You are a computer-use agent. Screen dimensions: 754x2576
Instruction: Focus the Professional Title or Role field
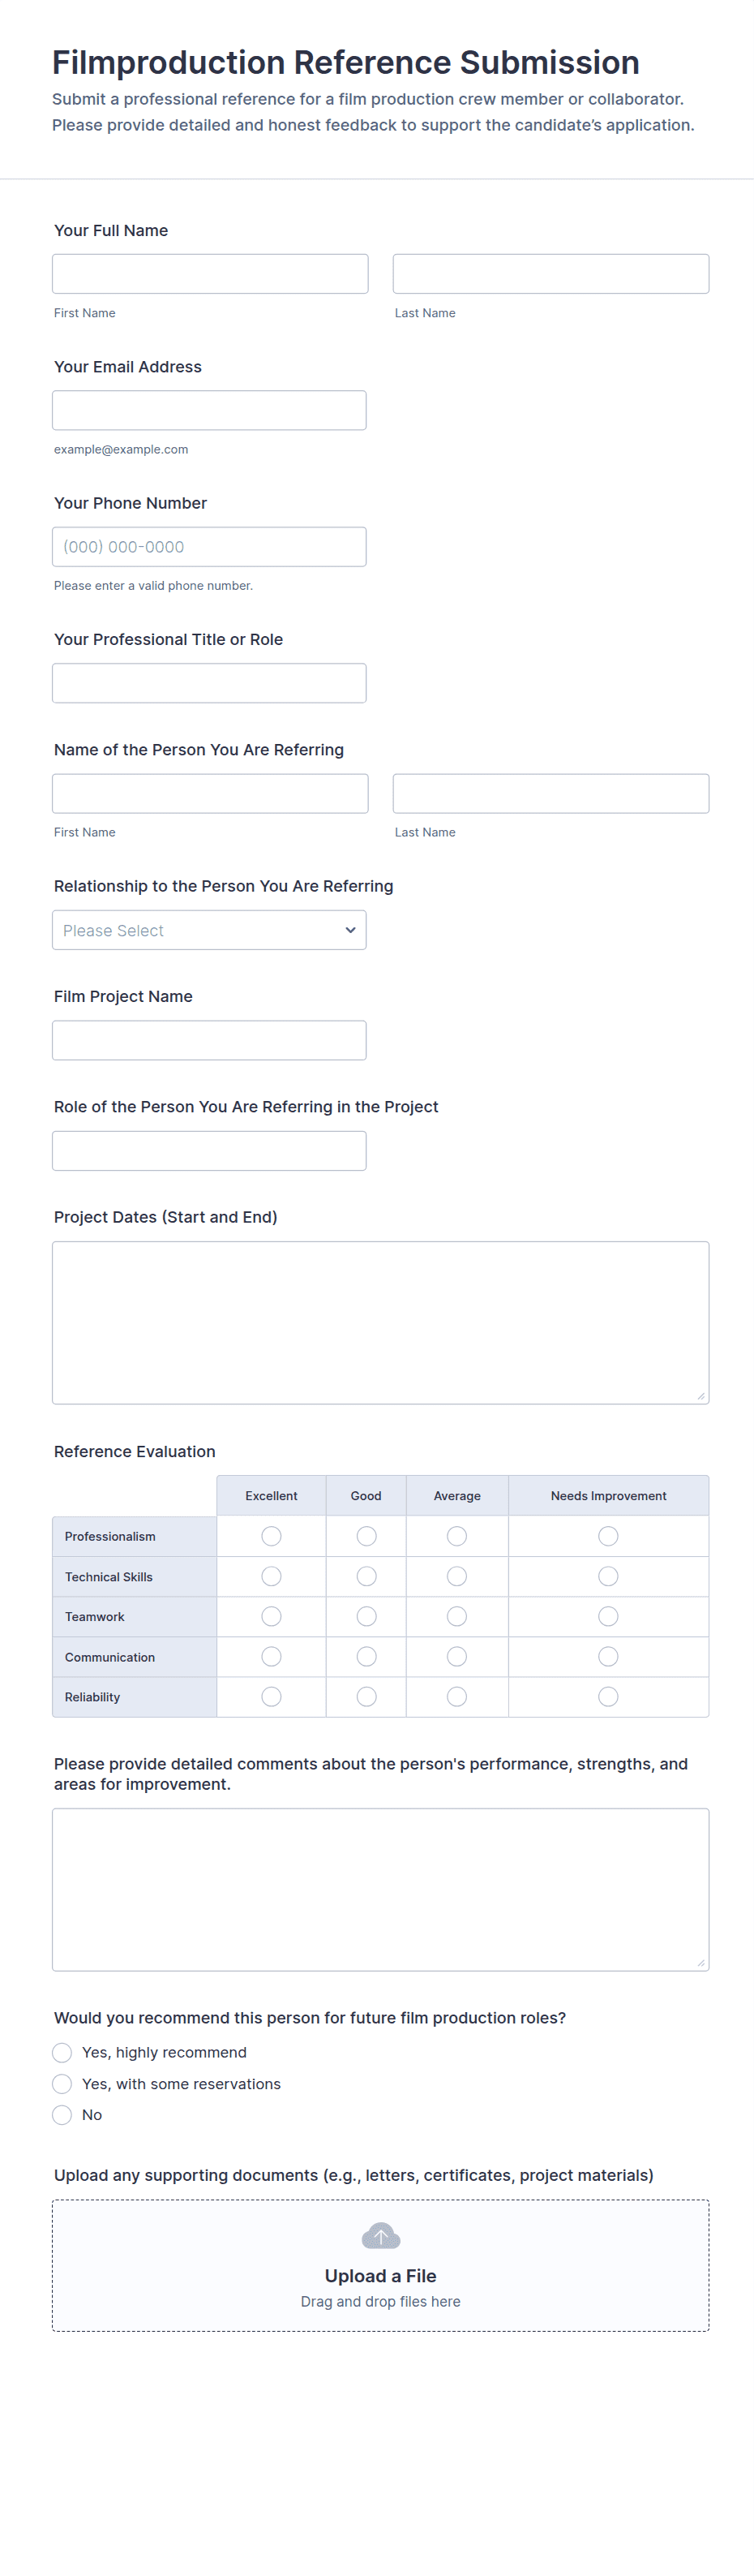click(208, 683)
